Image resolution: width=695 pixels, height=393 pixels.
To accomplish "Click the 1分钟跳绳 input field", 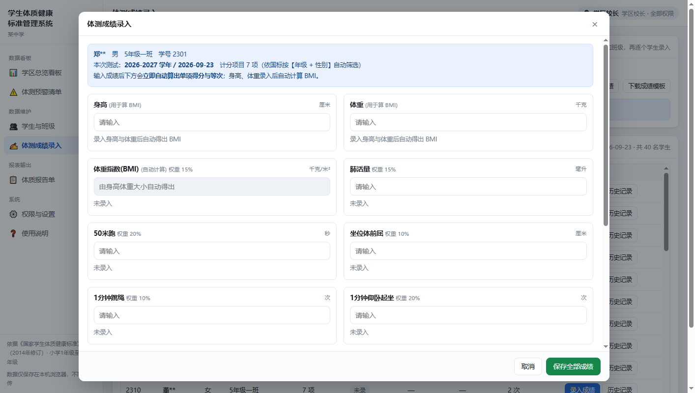I will click(212, 315).
